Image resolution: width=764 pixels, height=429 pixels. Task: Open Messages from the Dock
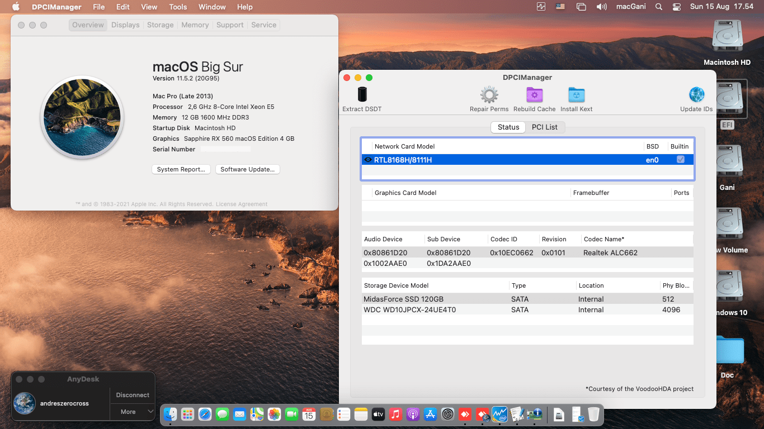tap(222, 414)
